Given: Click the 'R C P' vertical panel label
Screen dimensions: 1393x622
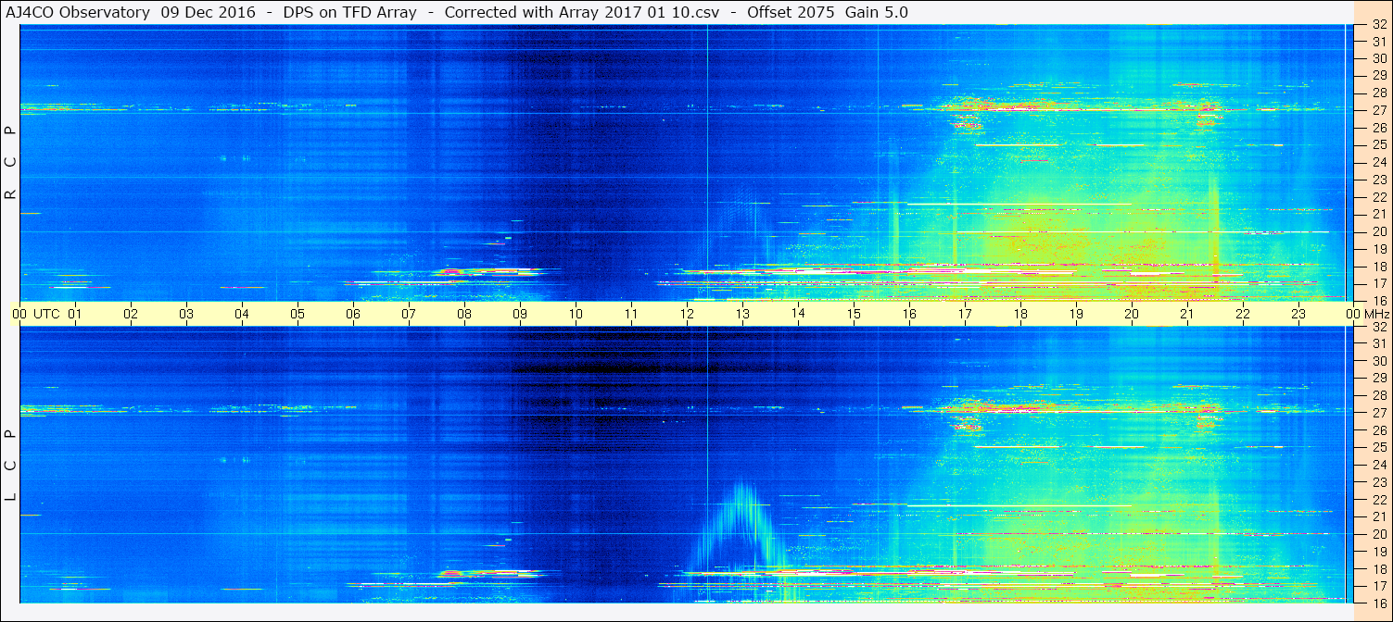Looking at the screenshot, I should (x=11, y=163).
